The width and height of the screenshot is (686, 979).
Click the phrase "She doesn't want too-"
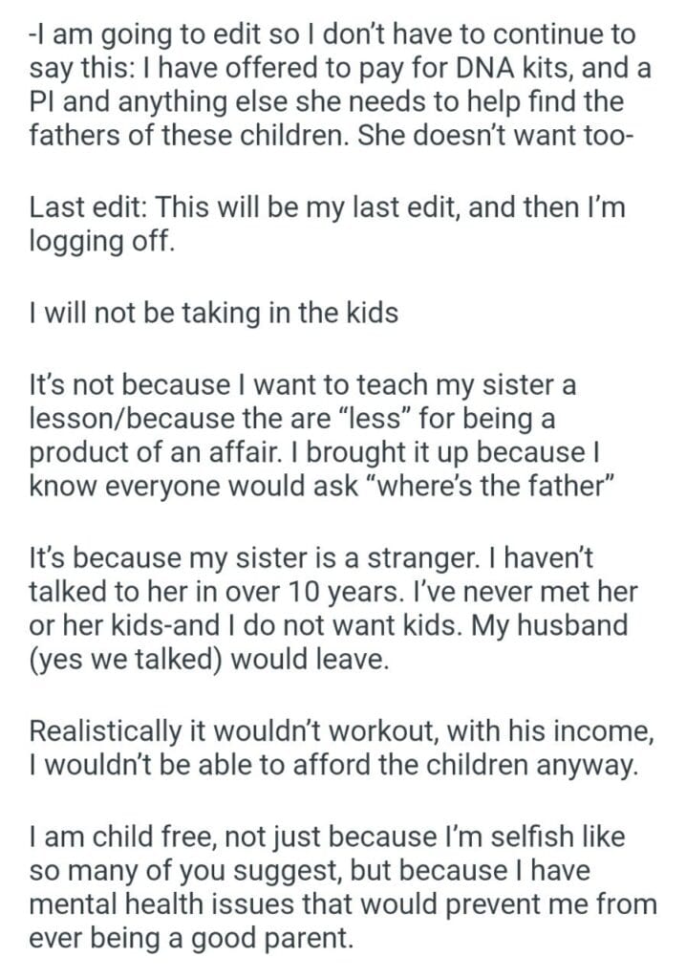coord(495,133)
